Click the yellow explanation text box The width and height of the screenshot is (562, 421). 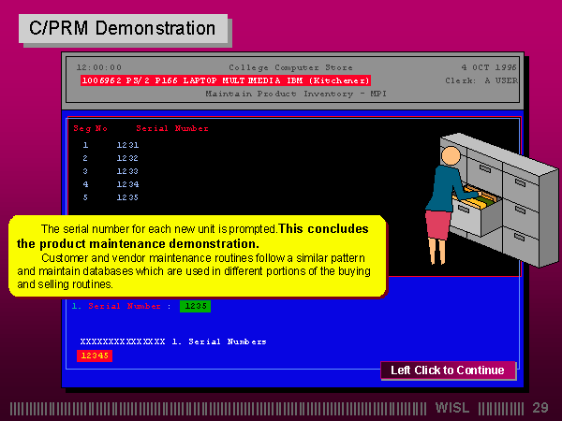[197, 256]
